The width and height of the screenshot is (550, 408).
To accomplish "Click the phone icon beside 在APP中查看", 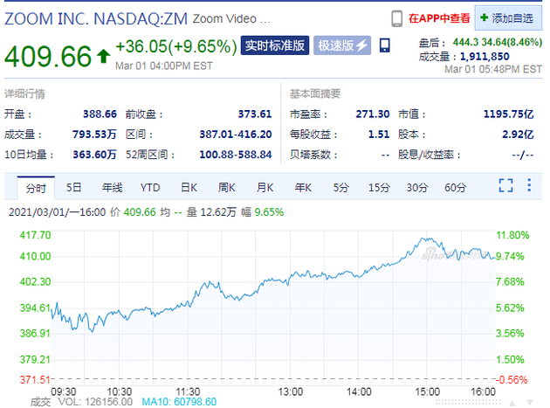I will click(396, 18).
